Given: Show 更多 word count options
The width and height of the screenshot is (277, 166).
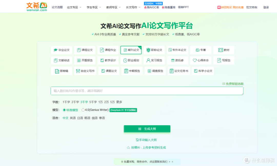Looking at the screenshot, I should (x=119, y=102).
